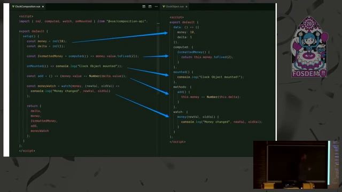This screenshot has width=342, height=192.
Task: Click "const moneyWatch = watch(money" line
Action: pos(73,86)
